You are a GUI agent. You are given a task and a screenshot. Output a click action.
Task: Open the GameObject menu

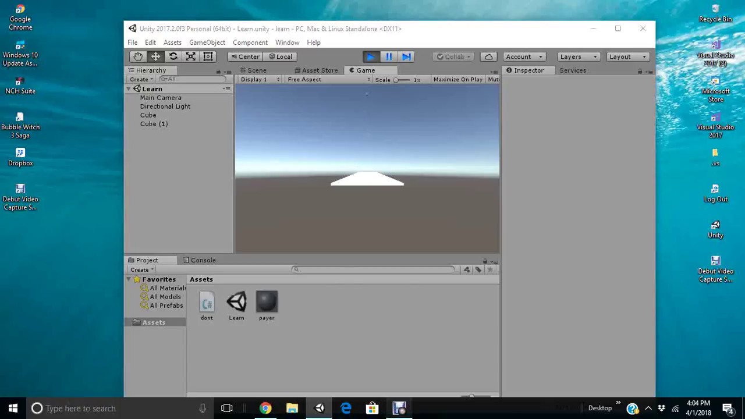(207, 42)
